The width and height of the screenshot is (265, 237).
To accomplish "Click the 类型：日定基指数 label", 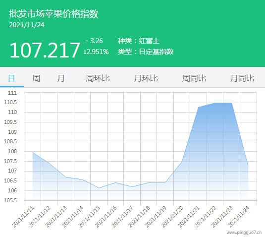I will click(x=146, y=52).
